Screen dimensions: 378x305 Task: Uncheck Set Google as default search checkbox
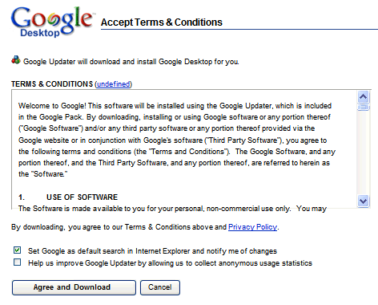(17, 250)
